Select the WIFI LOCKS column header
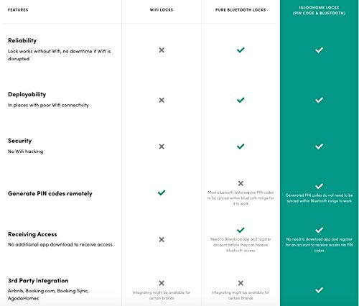This screenshot has height=306, width=359. 162,10
